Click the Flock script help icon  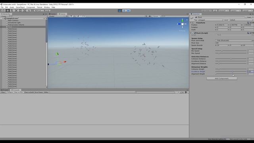[248, 33]
